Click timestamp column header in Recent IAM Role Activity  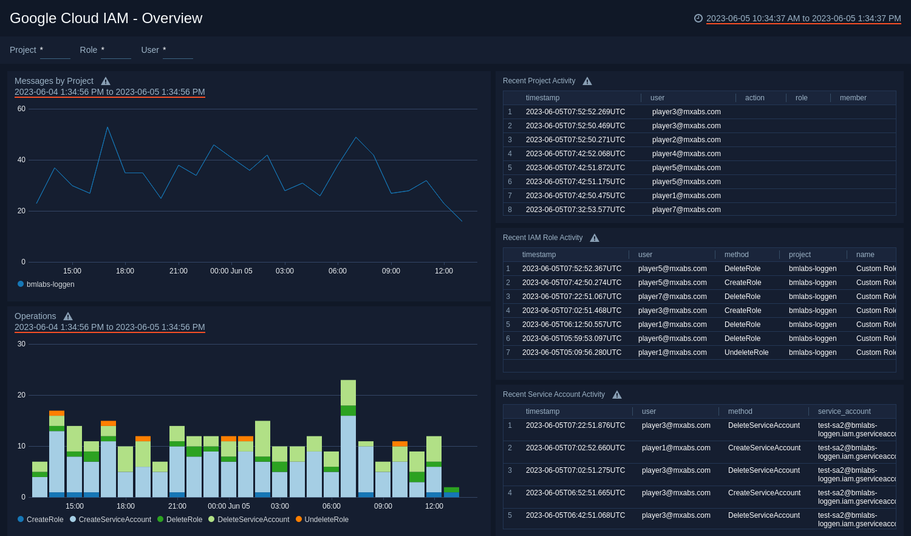[539, 254]
